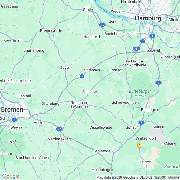Select the Bremervörde town label
The width and height of the screenshot is (180, 180).
[x=51, y=31]
